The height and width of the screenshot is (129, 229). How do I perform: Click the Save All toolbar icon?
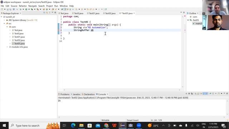click(10, 9)
